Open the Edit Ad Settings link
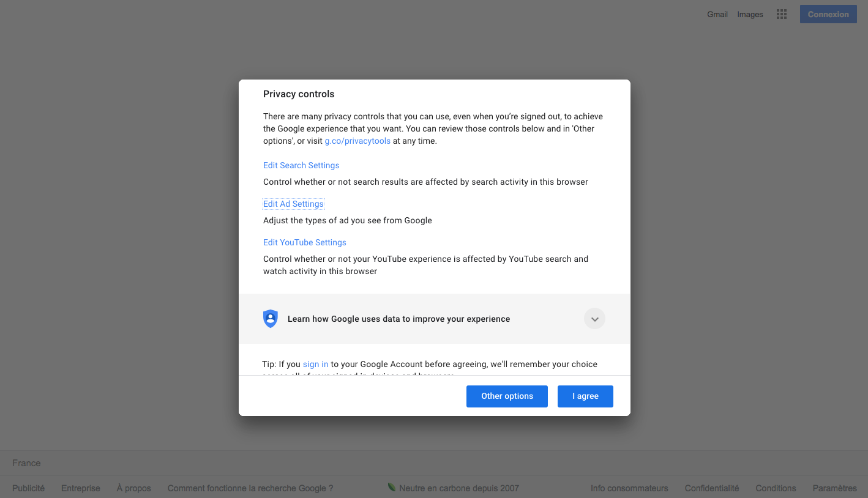The height and width of the screenshot is (498, 868). coord(293,204)
